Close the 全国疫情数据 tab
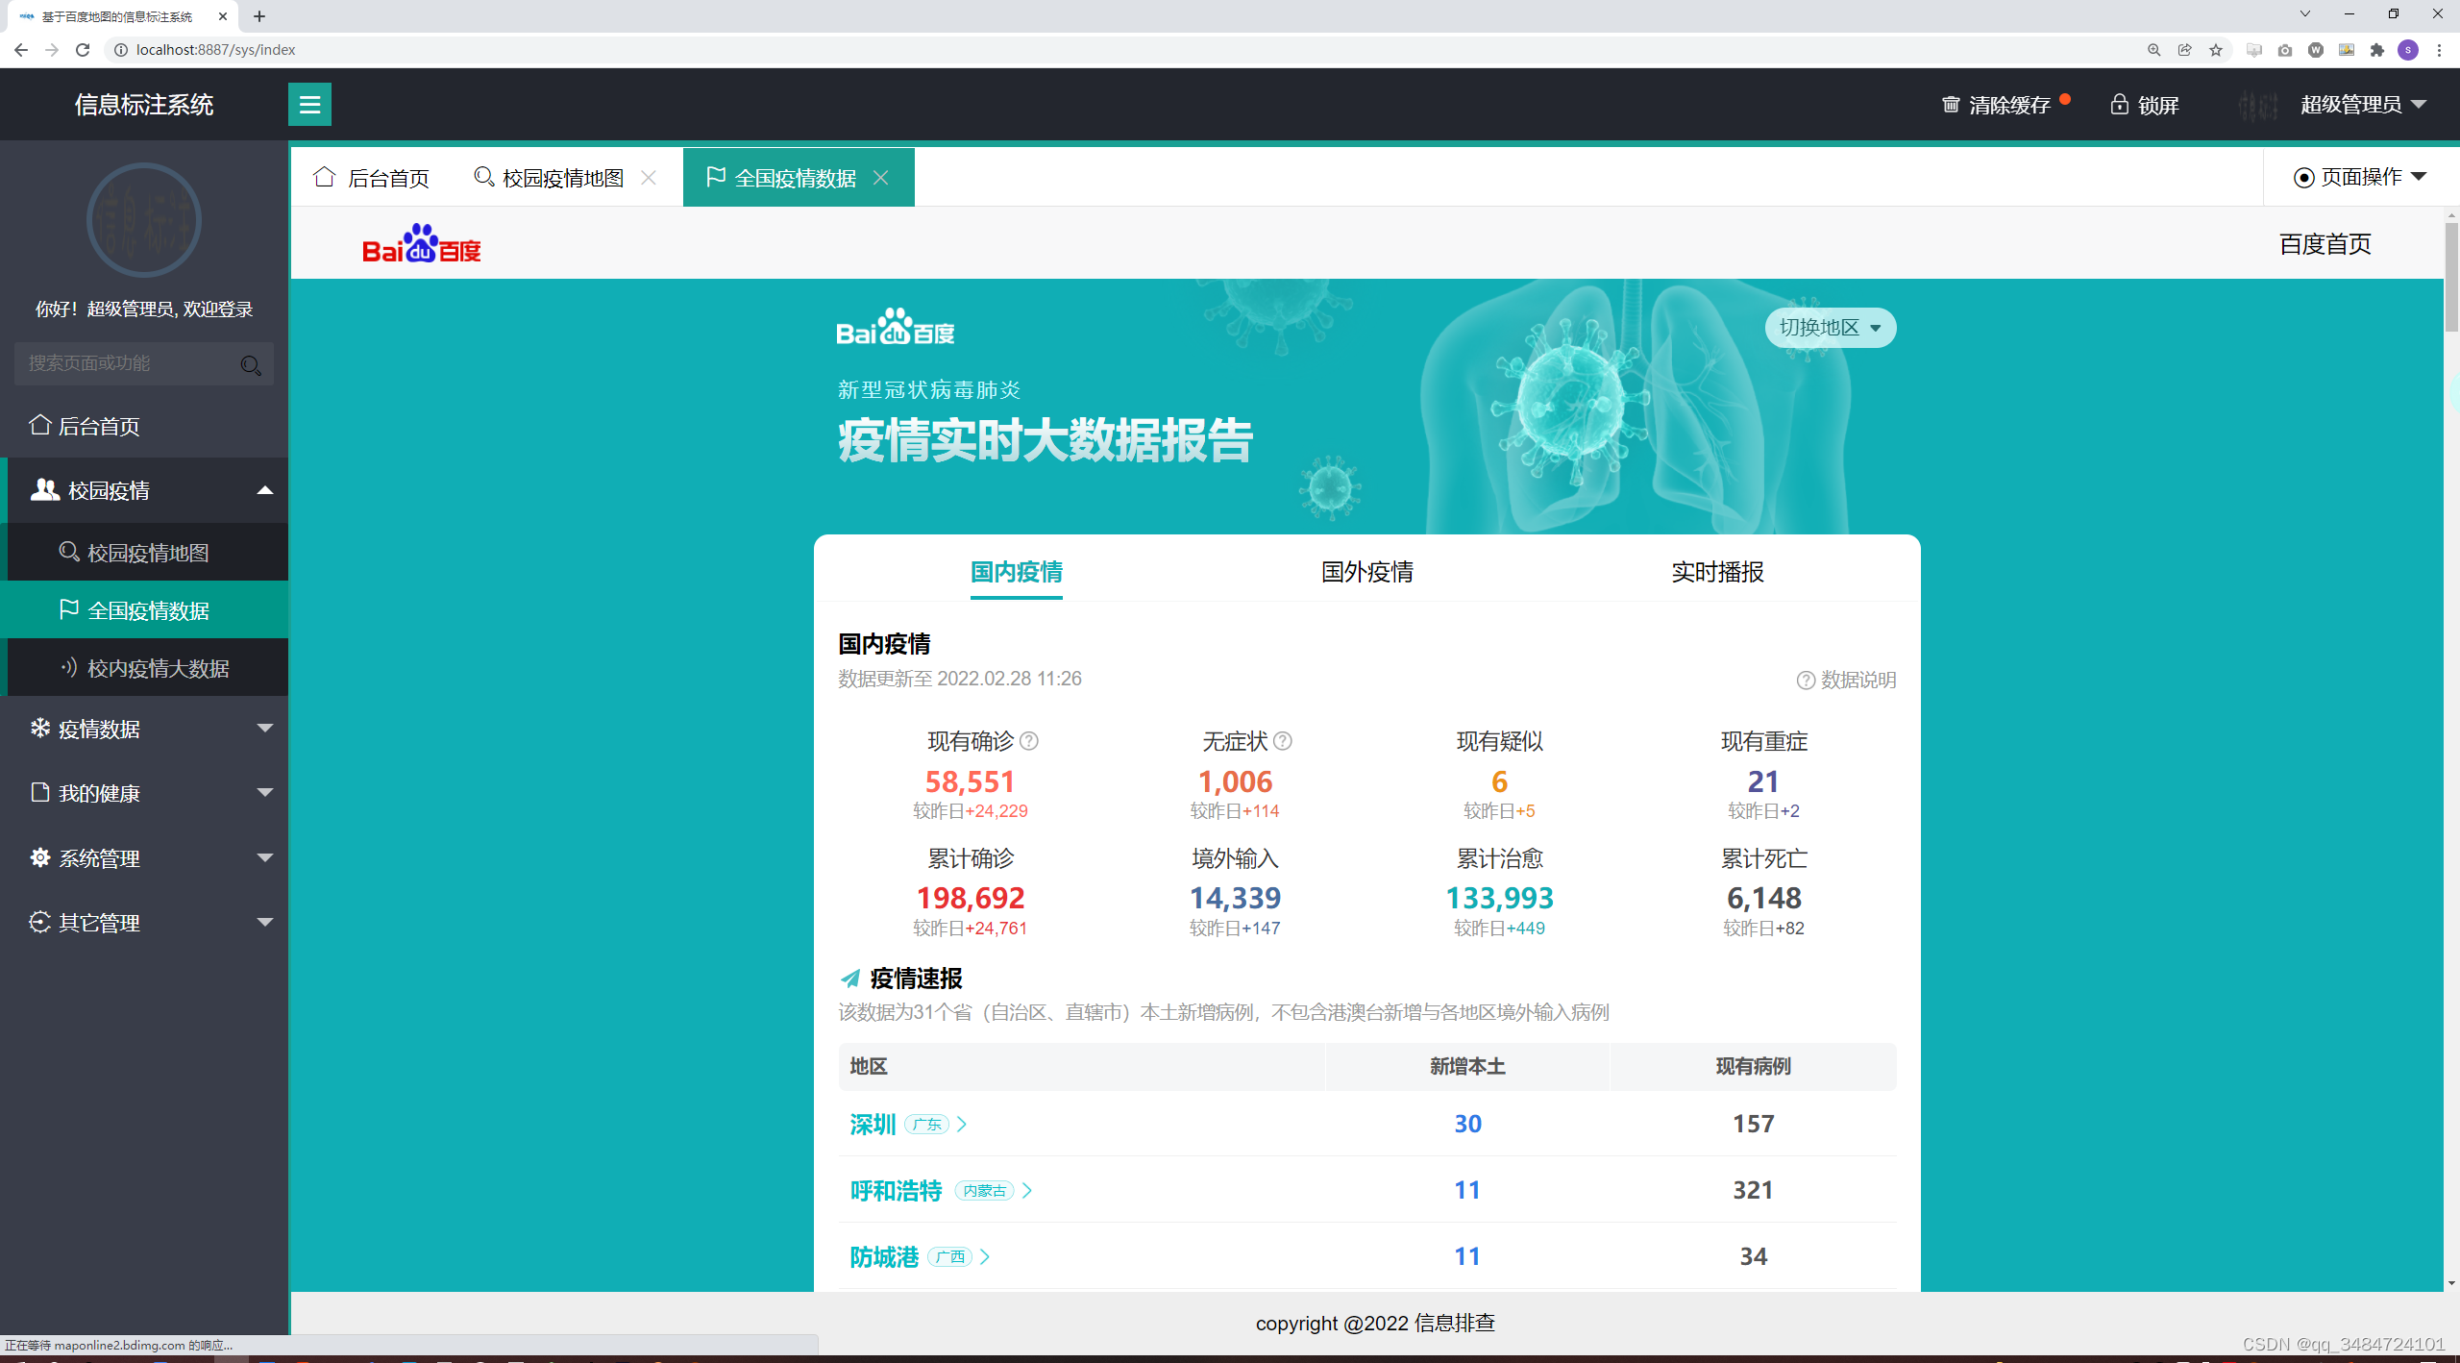The image size is (2460, 1363). pos(881,178)
